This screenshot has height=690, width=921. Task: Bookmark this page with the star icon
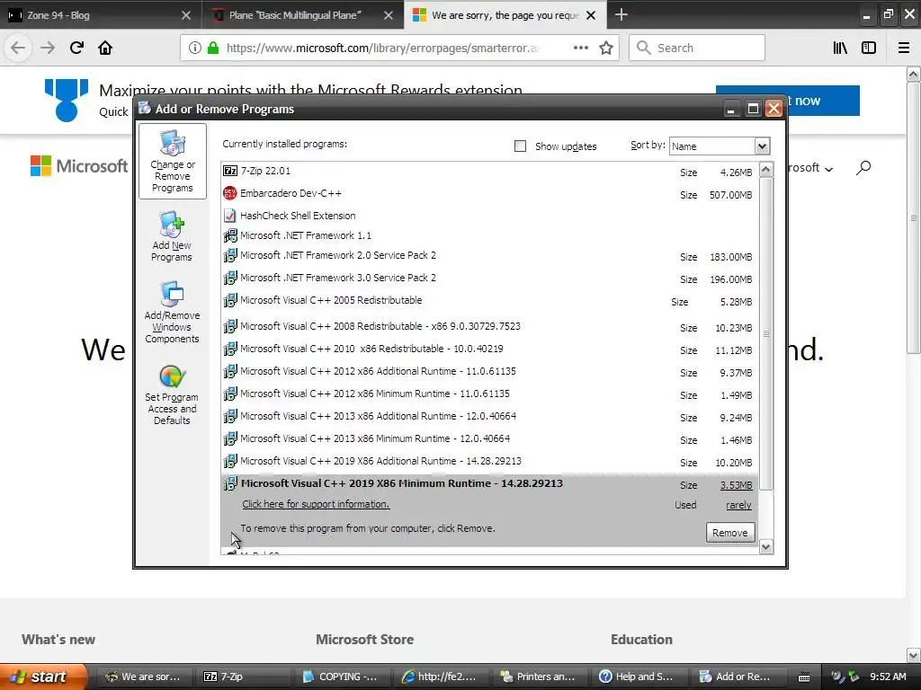tap(606, 49)
